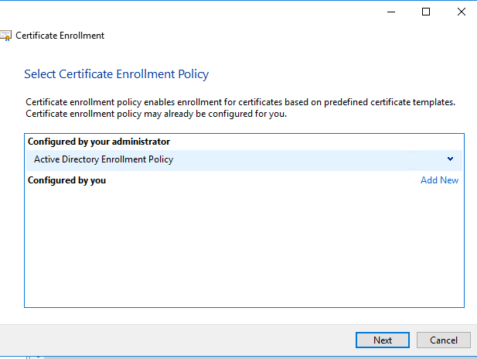Image resolution: width=477 pixels, height=359 pixels.
Task: Minimize the Certificate Enrollment window
Action: [x=391, y=12]
